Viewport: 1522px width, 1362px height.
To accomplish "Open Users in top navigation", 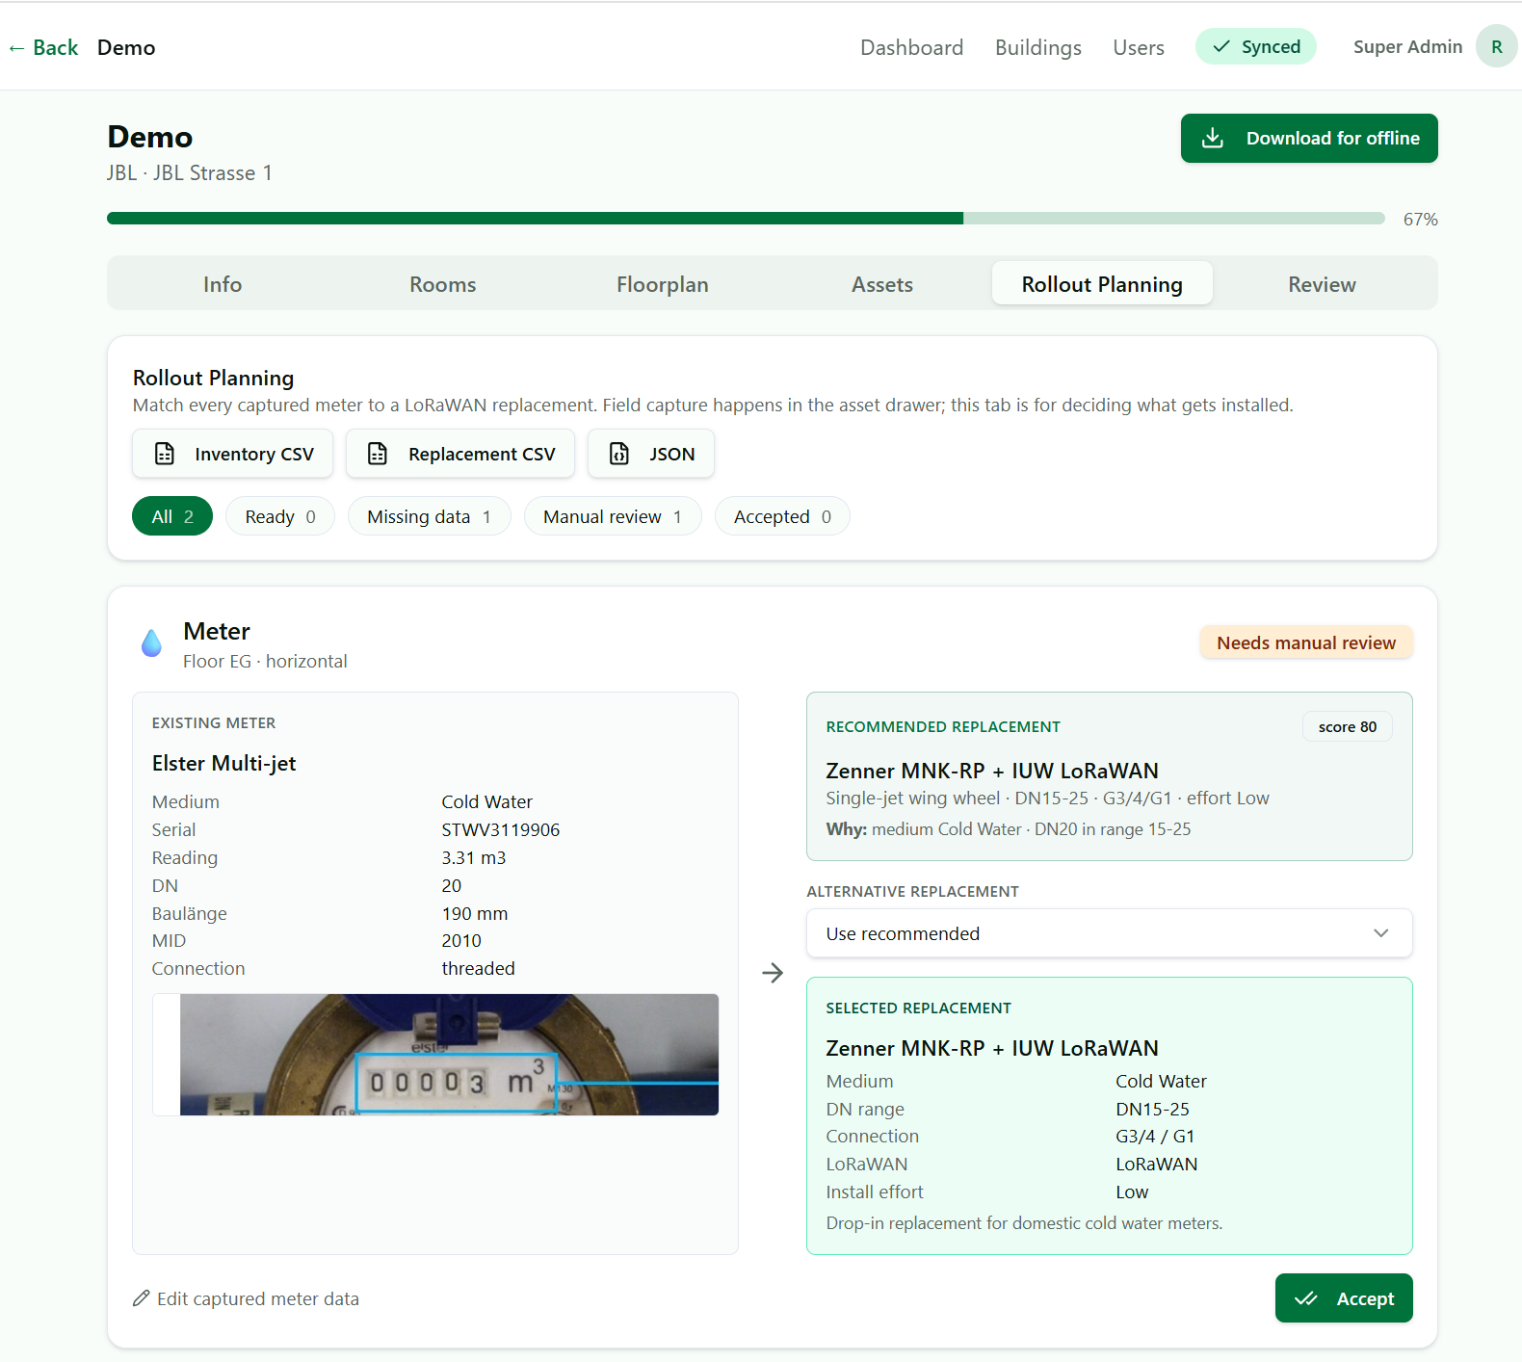I will click(1139, 47).
